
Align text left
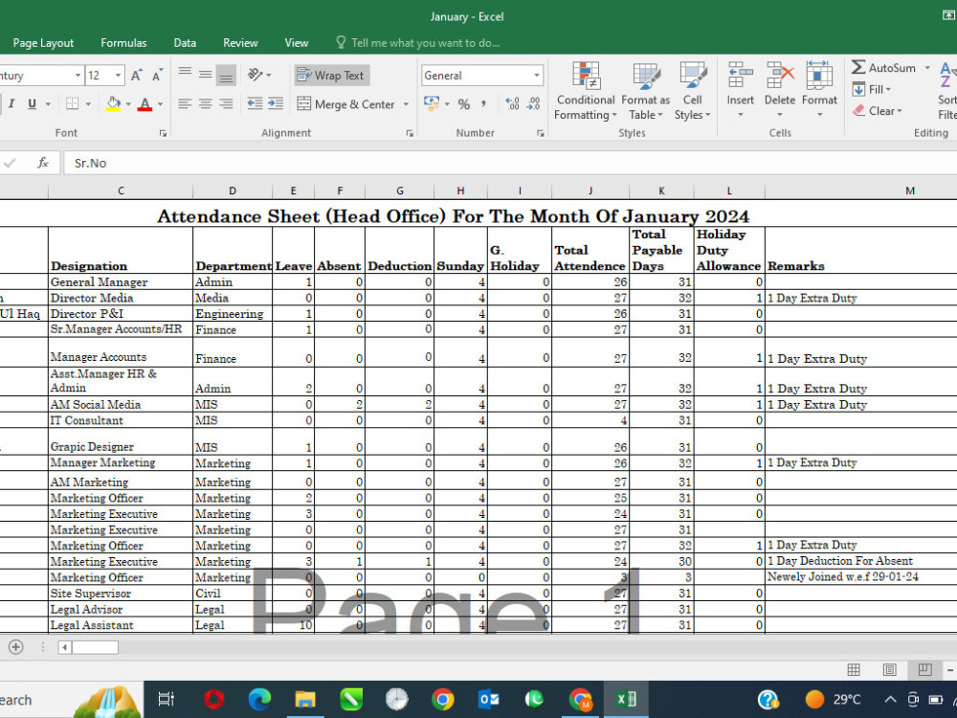(185, 103)
